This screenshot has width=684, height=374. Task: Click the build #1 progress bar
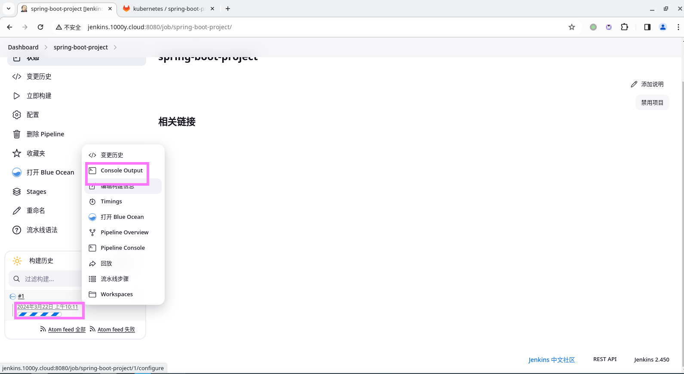point(39,314)
